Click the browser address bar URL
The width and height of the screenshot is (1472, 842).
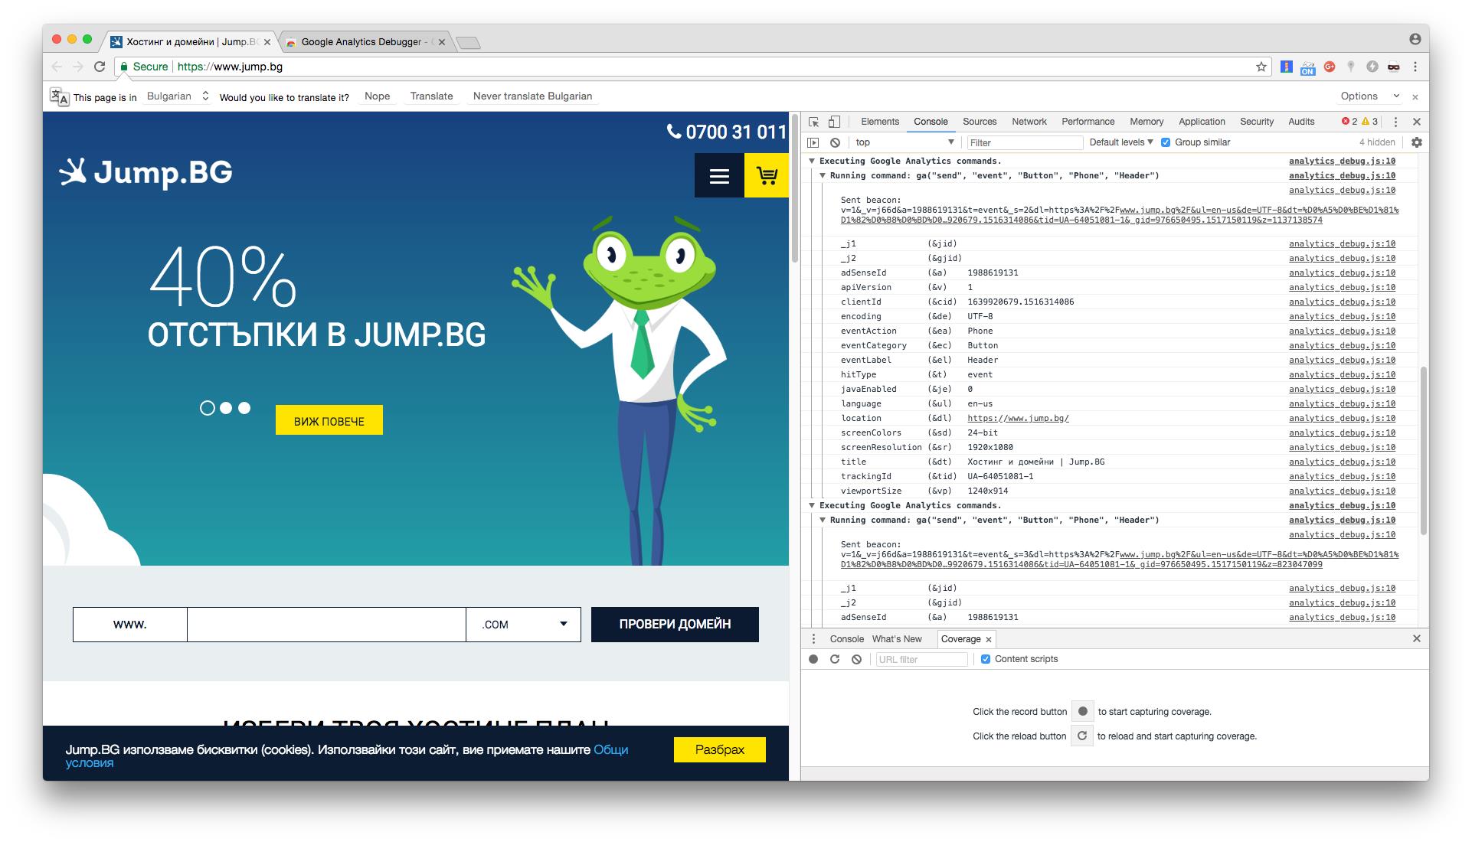click(230, 67)
